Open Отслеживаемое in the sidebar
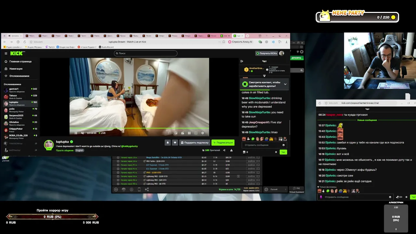This screenshot has height=234, width=416. pos(17,76)
